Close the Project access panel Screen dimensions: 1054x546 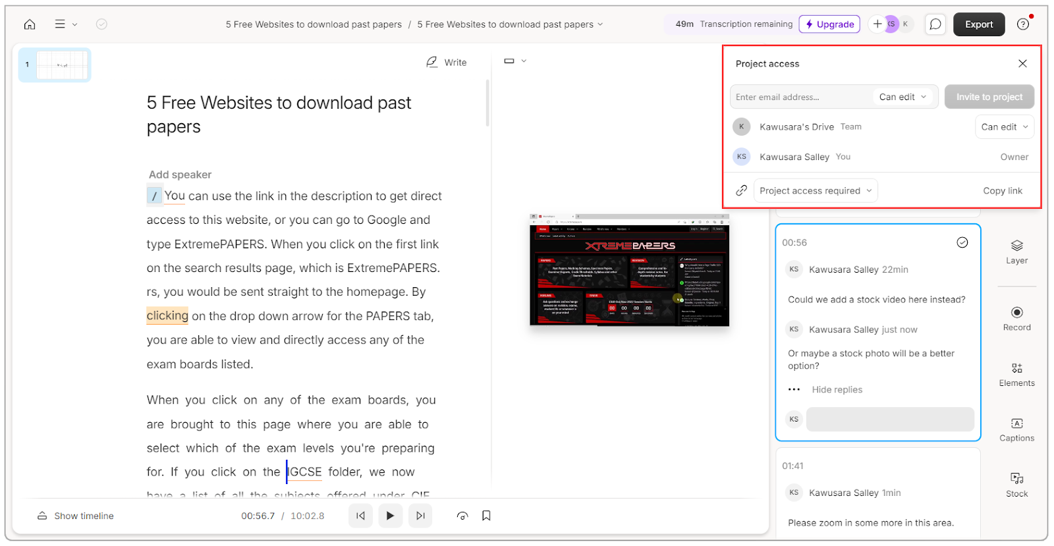(x=1022, y=63)
